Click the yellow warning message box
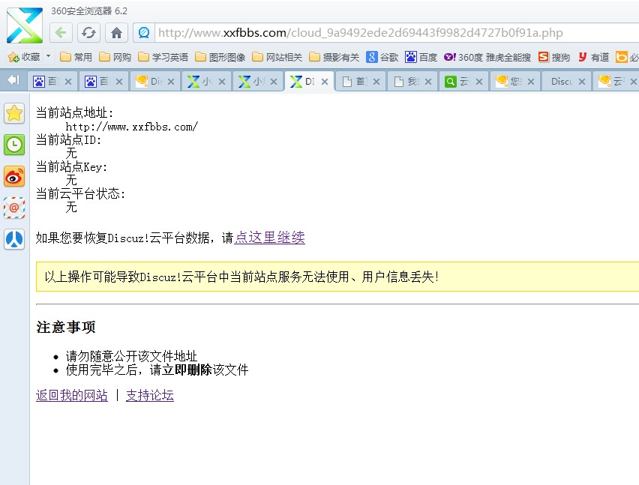639x485 pixels. coord(337,277)
